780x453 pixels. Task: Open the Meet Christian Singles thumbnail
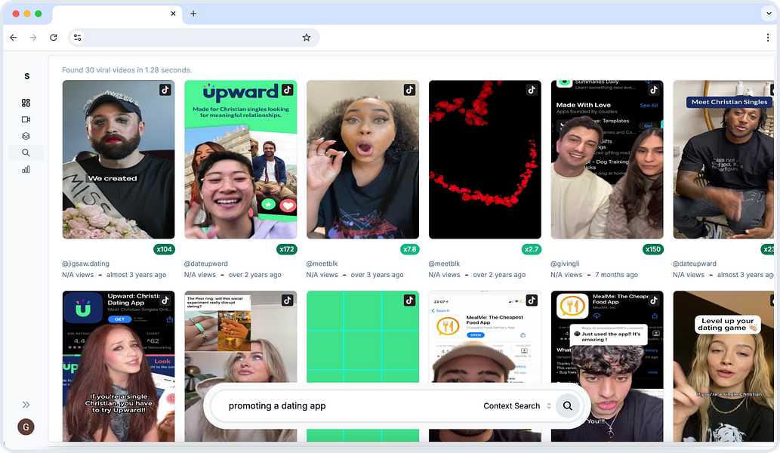(x=724, y=159)
